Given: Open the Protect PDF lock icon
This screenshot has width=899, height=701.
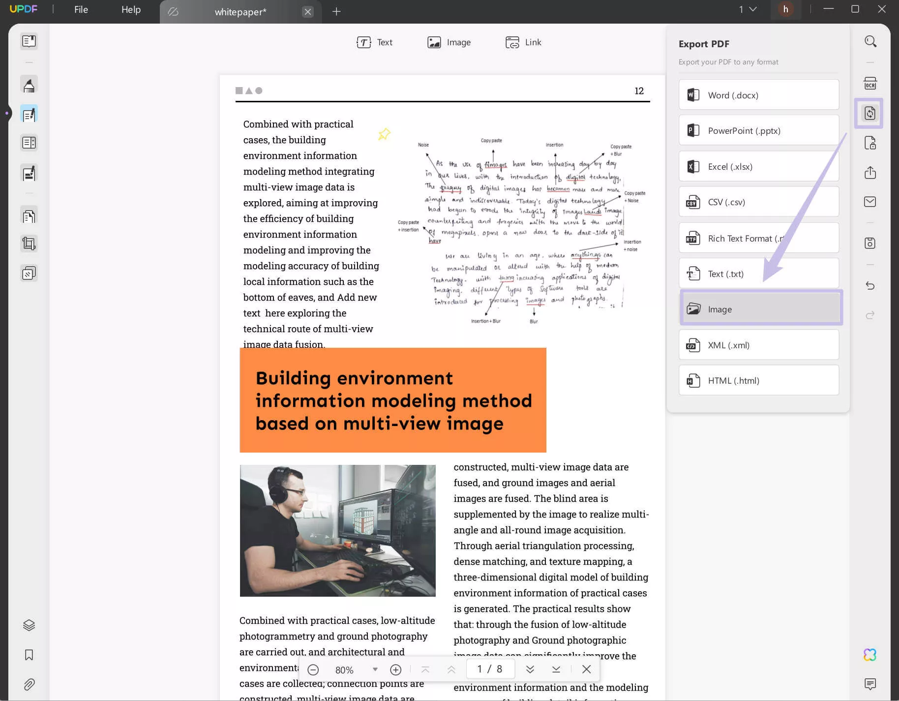Looking at the screenshot, I should tap(870, 143).
